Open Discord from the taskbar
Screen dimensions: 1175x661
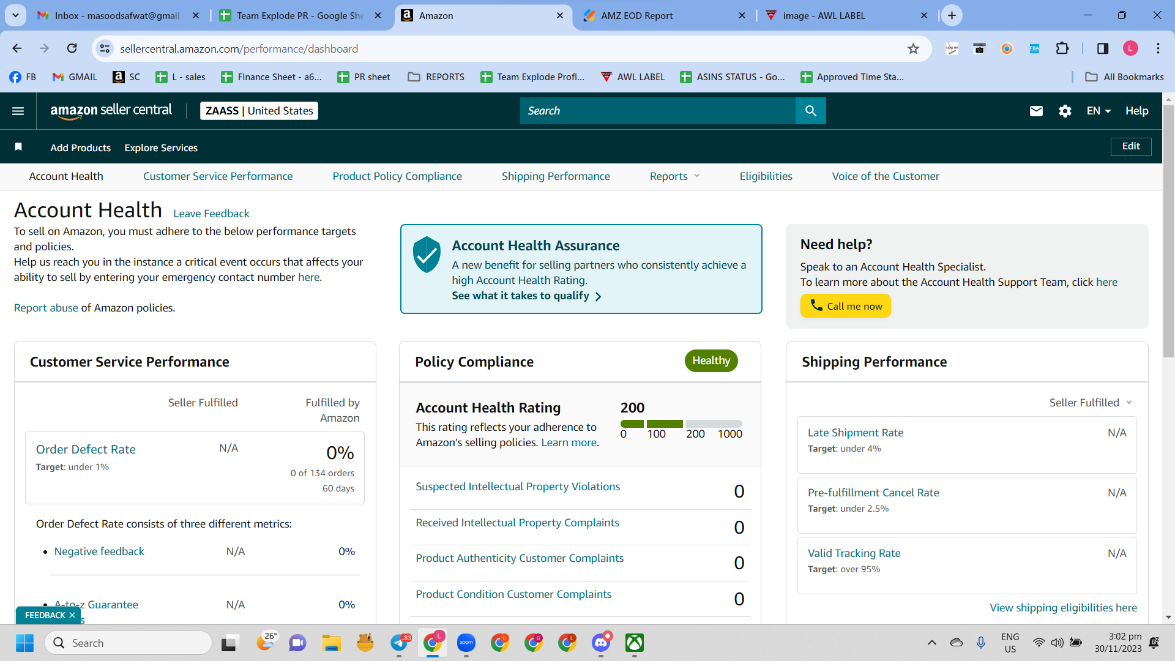(x=601, y=643)
